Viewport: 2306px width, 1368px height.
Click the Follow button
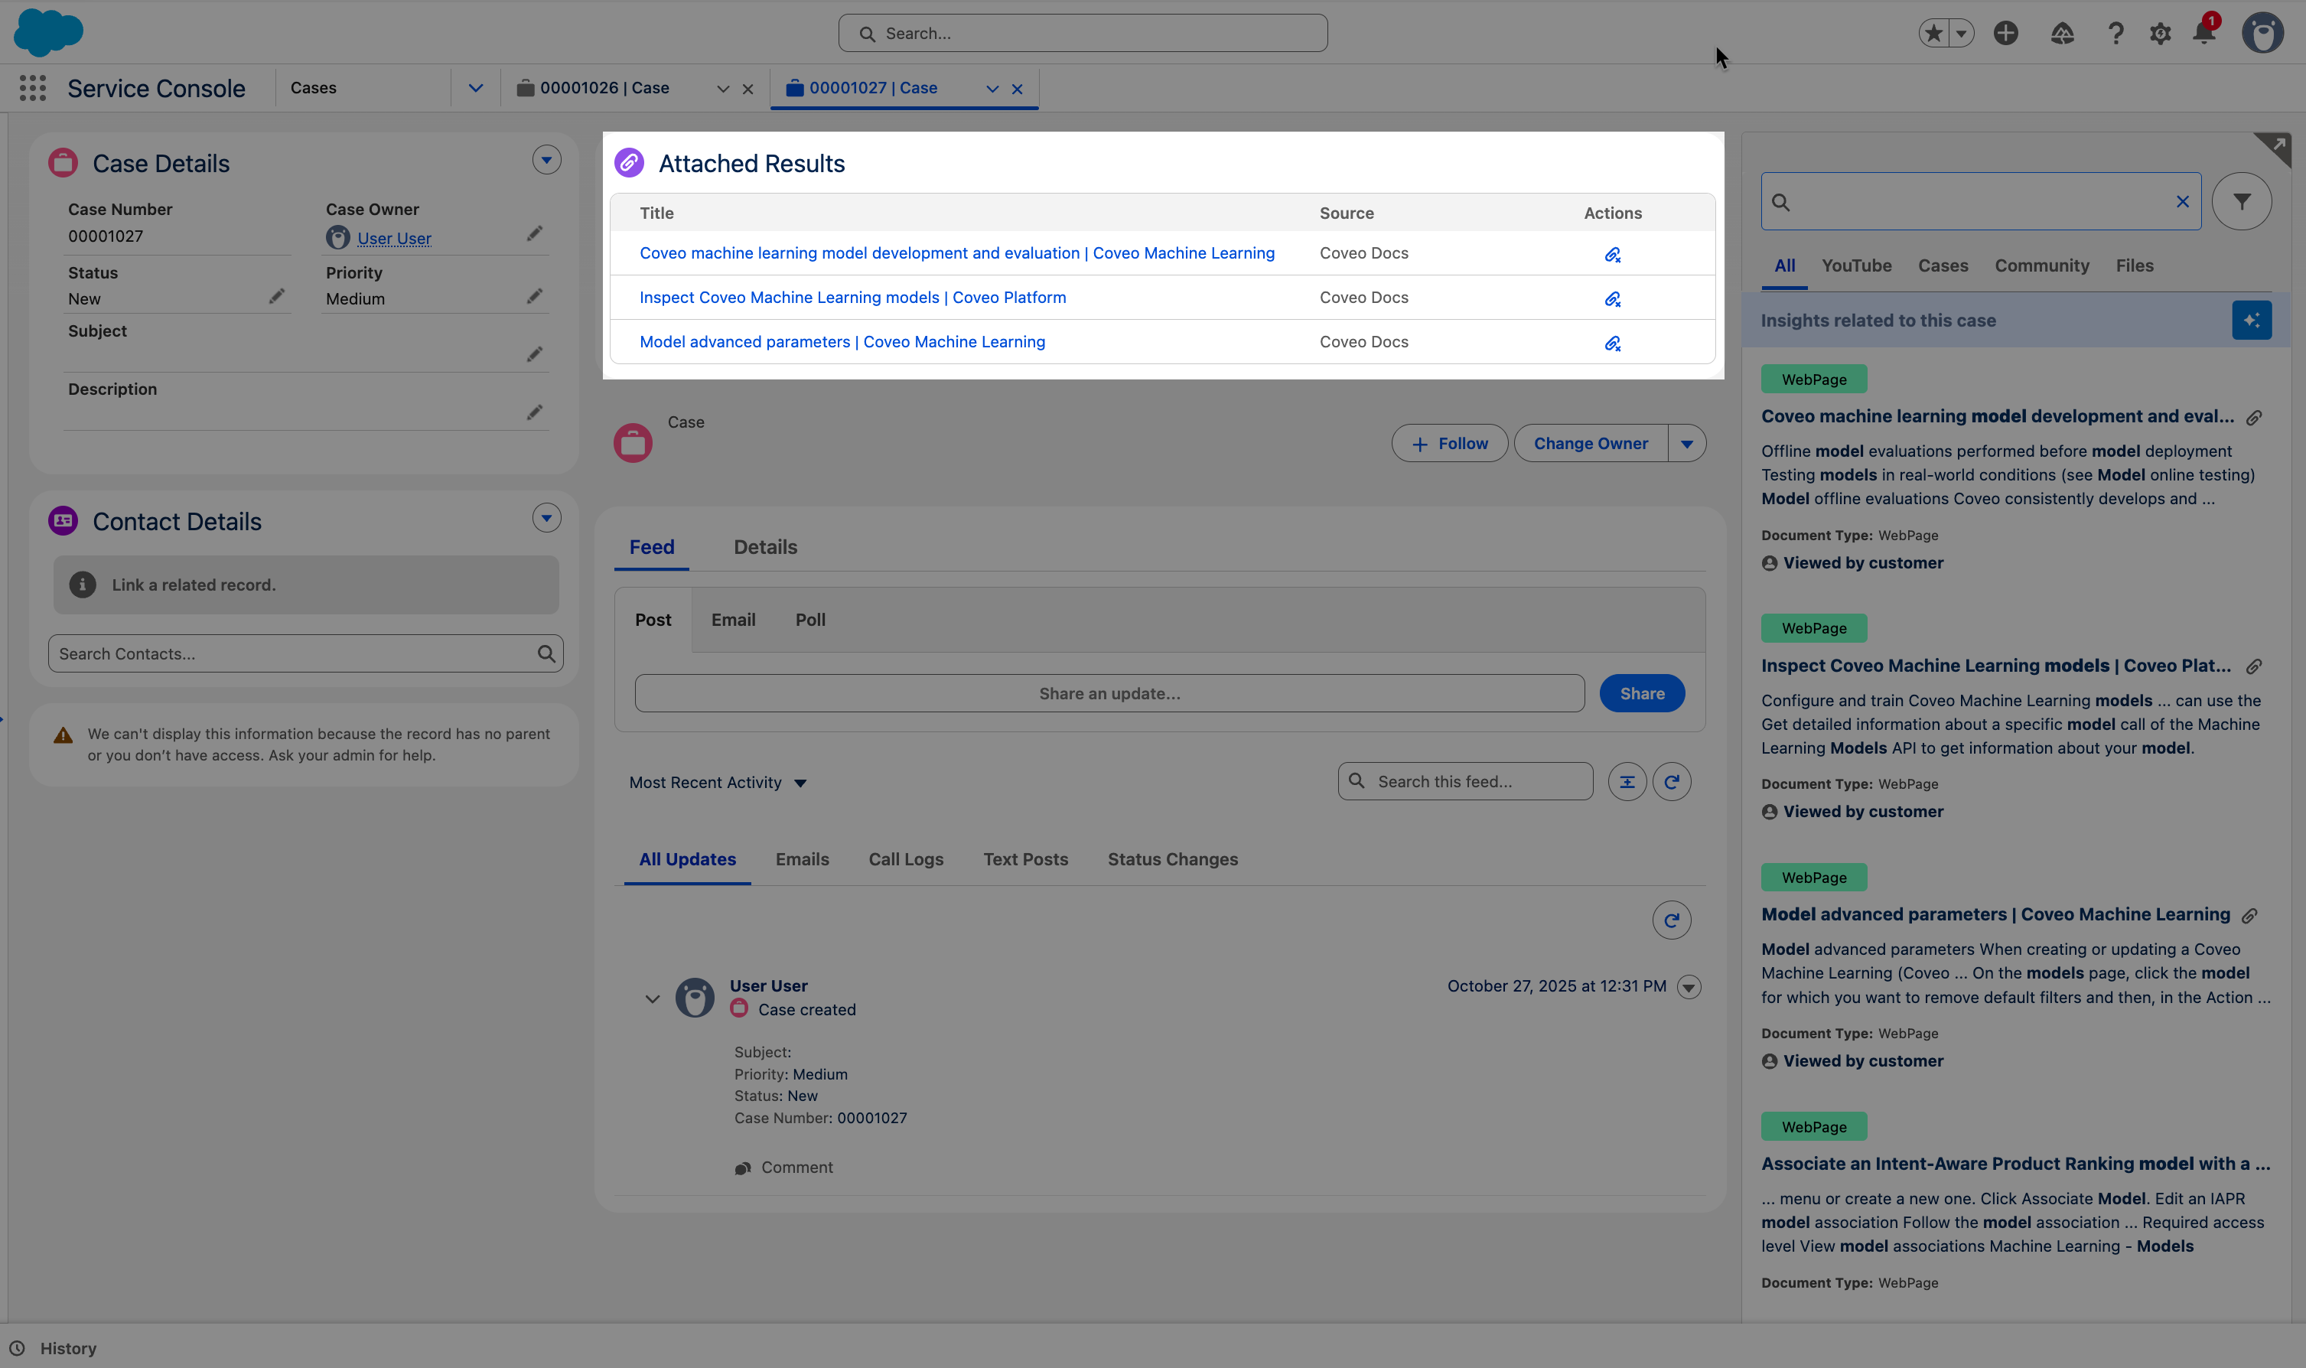coord(1449,444)
